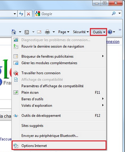This screenshot has width=125, height=152.
Task: Click the Options Internet globe icon
Action: coord(16,146)
